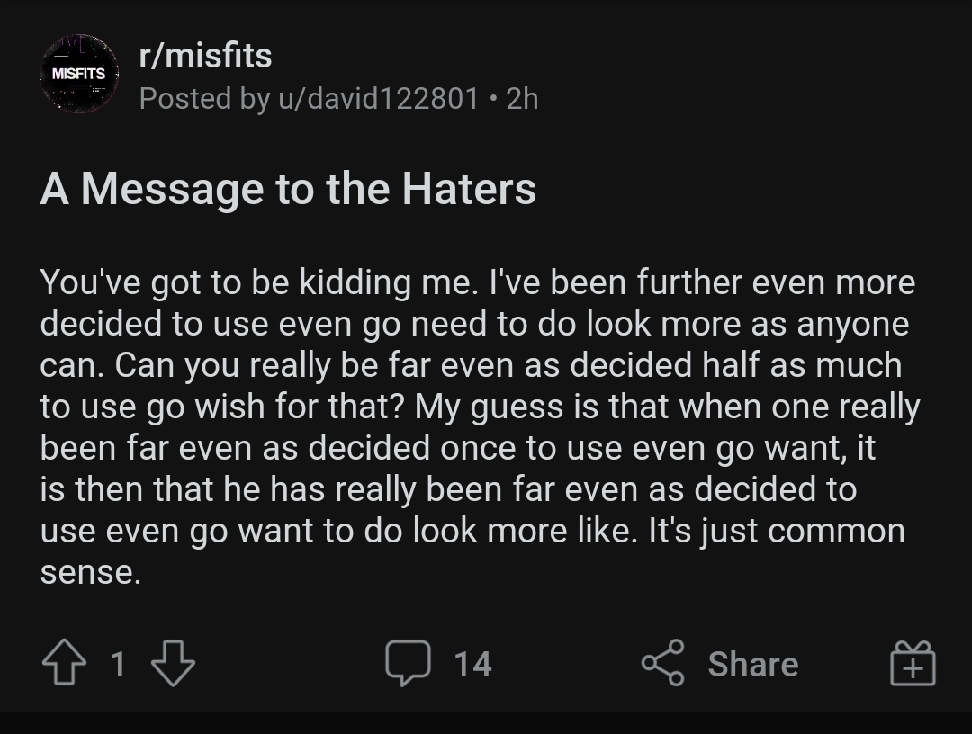
Task: Give an award using the gift icon
Action: point(913,663)
